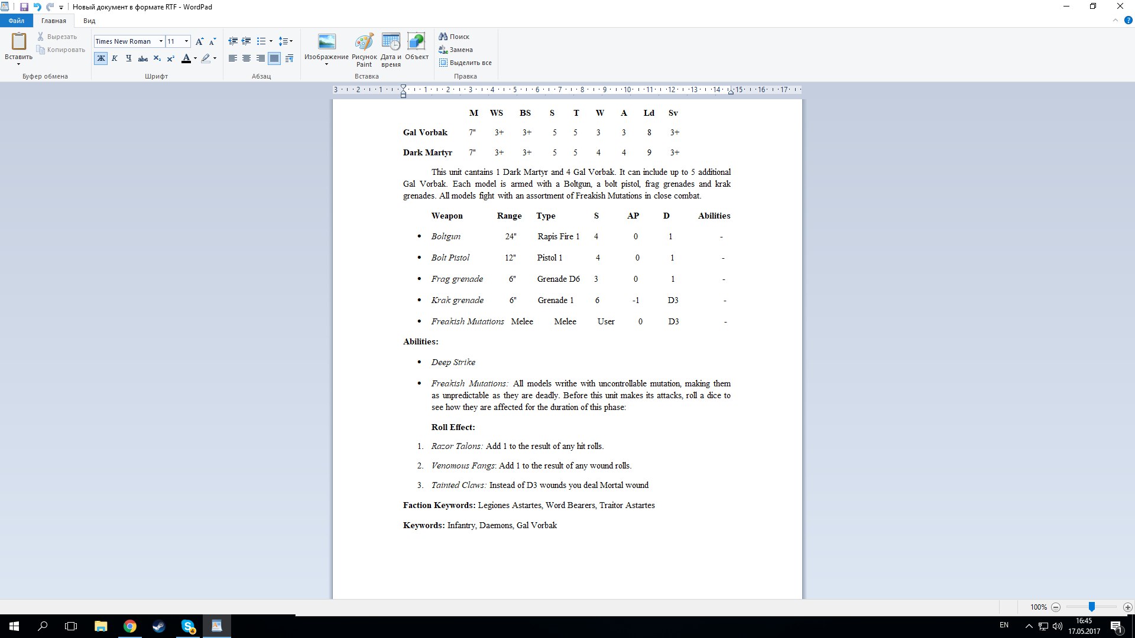Open the line spacing dropdown
The width and height of the screenshot is (1135, 638).
click(286, 41)
